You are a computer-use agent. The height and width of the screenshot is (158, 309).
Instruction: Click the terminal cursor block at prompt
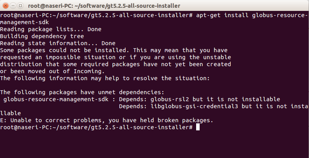point(198,127)
